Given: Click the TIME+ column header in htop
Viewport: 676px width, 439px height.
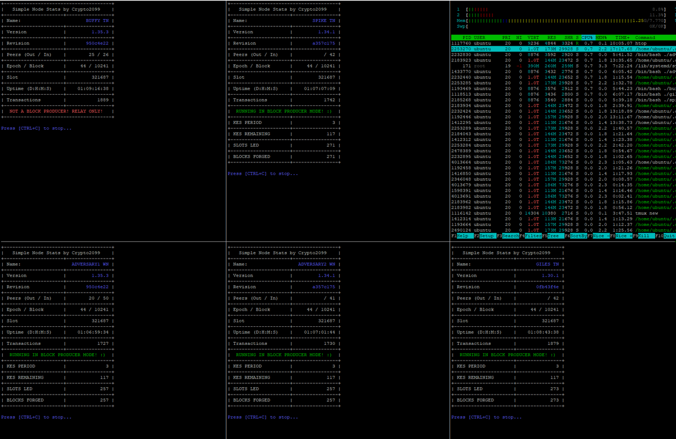Looking at the screenshot, I should 624,38.
